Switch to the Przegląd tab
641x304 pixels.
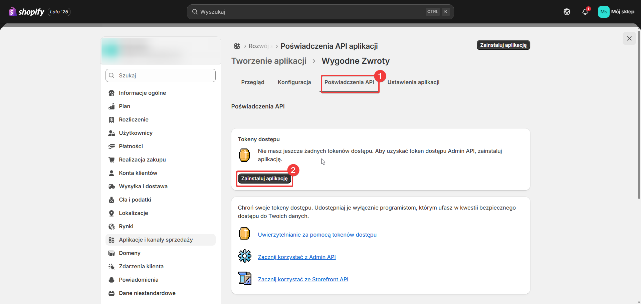click(x=253, y=82)
